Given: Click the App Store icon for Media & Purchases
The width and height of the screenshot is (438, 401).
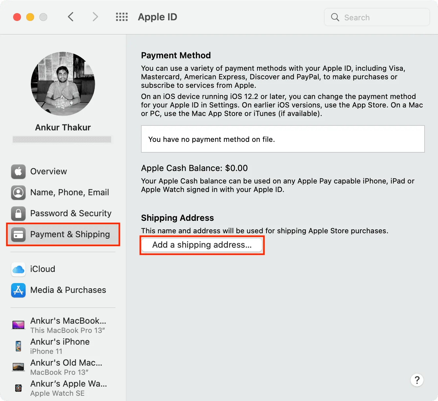Looking at the screenshot, I should click(x=18, y=290).
